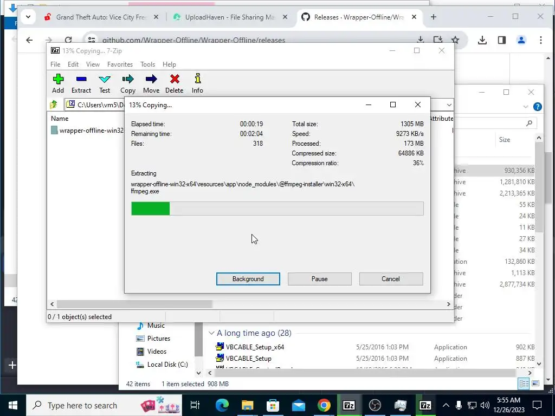
Task: Show hidden system tray icons
Action: click(446, 405)
